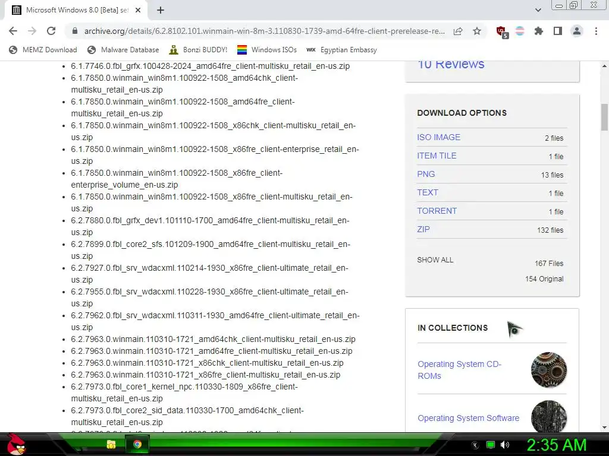609x456 pixels.
Task: Open the Chrome profile avatar
Action: 577,31
